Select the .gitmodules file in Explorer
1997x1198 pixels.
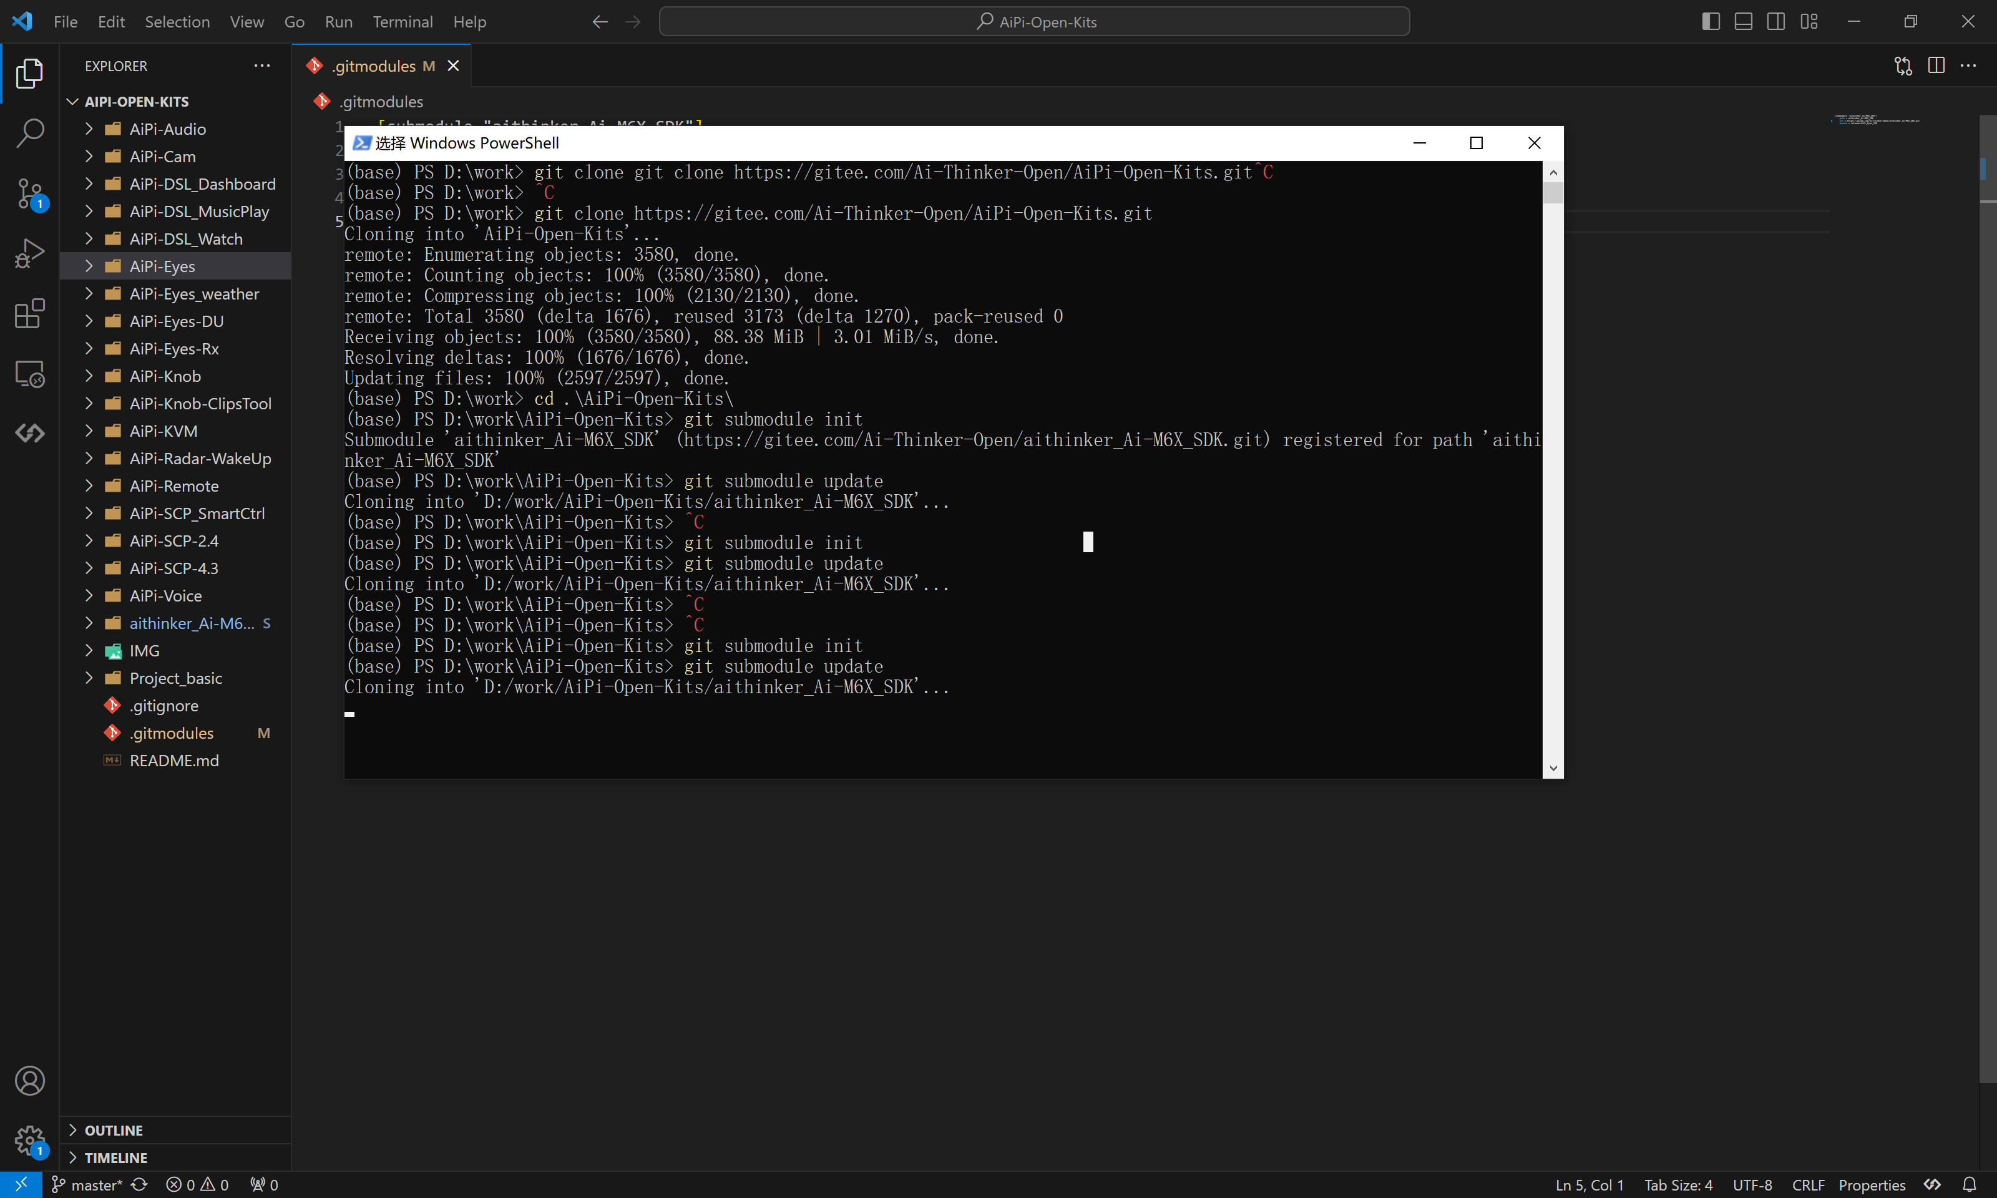pyautogui.click(x=174, y=733)
